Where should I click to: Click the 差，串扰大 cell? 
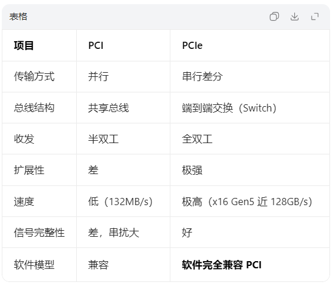click(114, 233)
